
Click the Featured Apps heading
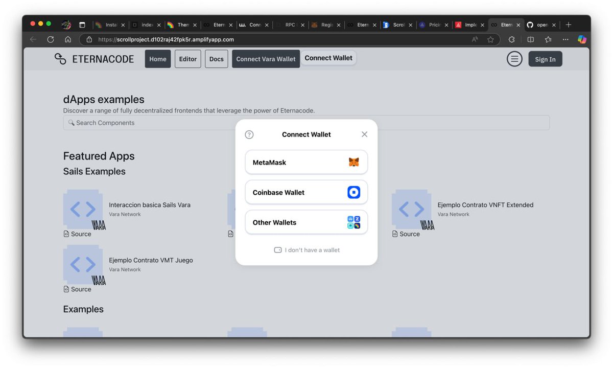click(x=99, y=156)
